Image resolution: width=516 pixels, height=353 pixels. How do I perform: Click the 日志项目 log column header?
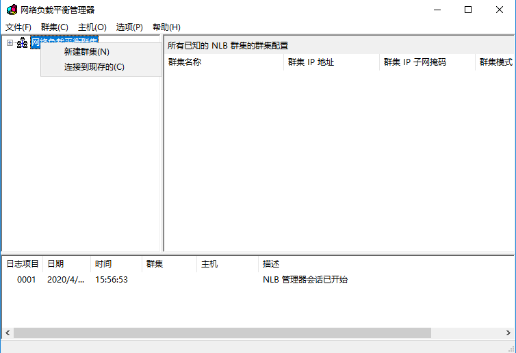(x=23, y=264)
